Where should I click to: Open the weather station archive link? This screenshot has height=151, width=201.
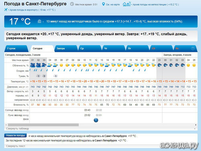pos(156,4)
